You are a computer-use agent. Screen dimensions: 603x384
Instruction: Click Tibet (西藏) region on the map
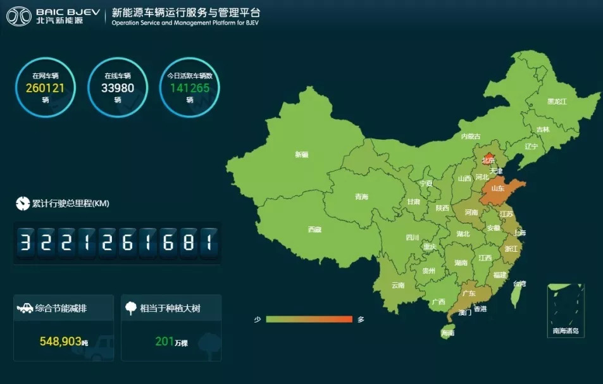(x=314, y=229)
